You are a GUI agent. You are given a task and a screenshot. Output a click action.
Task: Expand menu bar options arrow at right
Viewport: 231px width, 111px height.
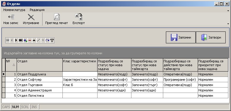pyautogui.click(x=228, y=11)
